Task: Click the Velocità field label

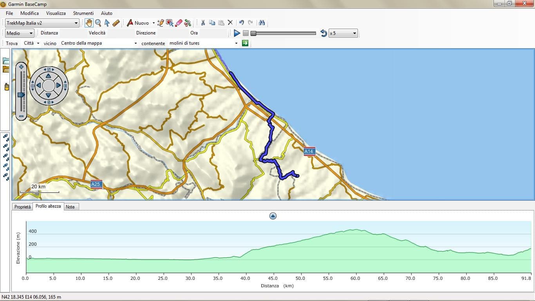Action: click(97, 33)
